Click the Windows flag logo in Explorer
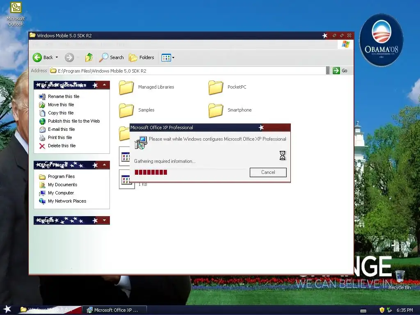Screen dimensions: 420x315 click(x=345, y=44)
